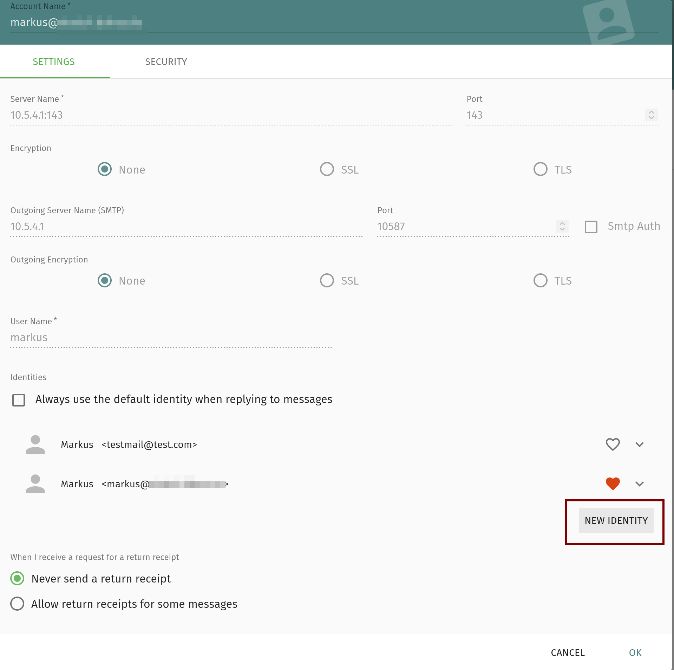Switch to the Security tab
Screen dimensions: 674x670
point(166,62)
